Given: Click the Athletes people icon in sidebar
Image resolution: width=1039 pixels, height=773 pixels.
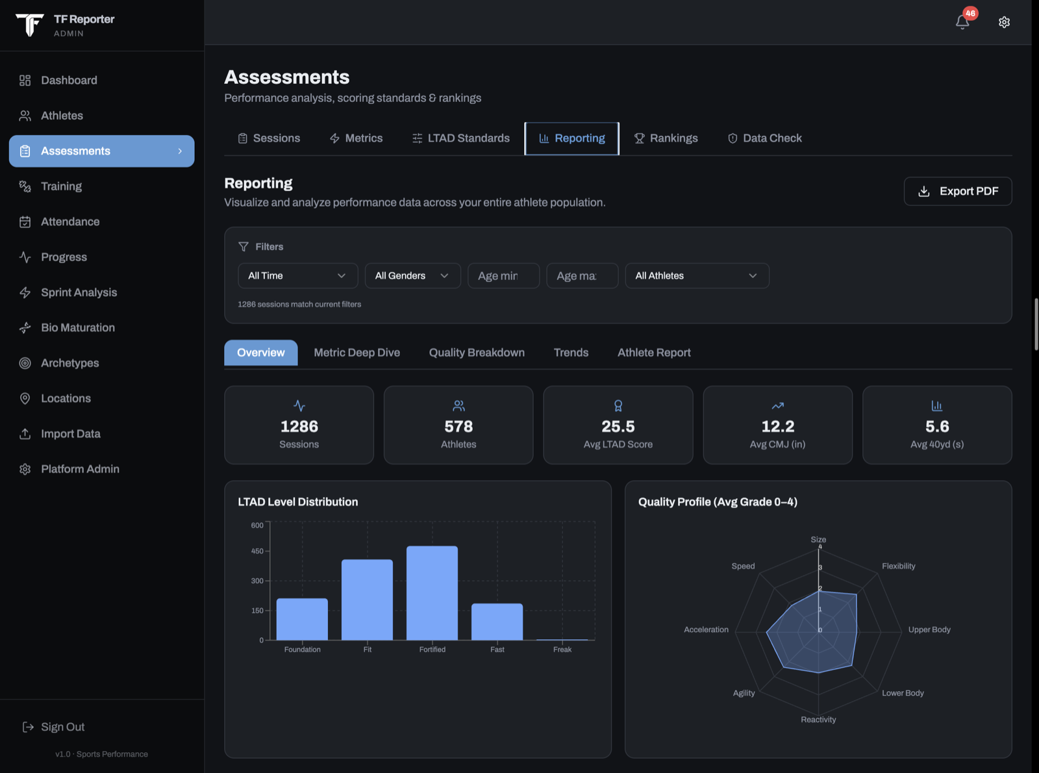Looking at the screenshot, I should click(x=25, y=116).
